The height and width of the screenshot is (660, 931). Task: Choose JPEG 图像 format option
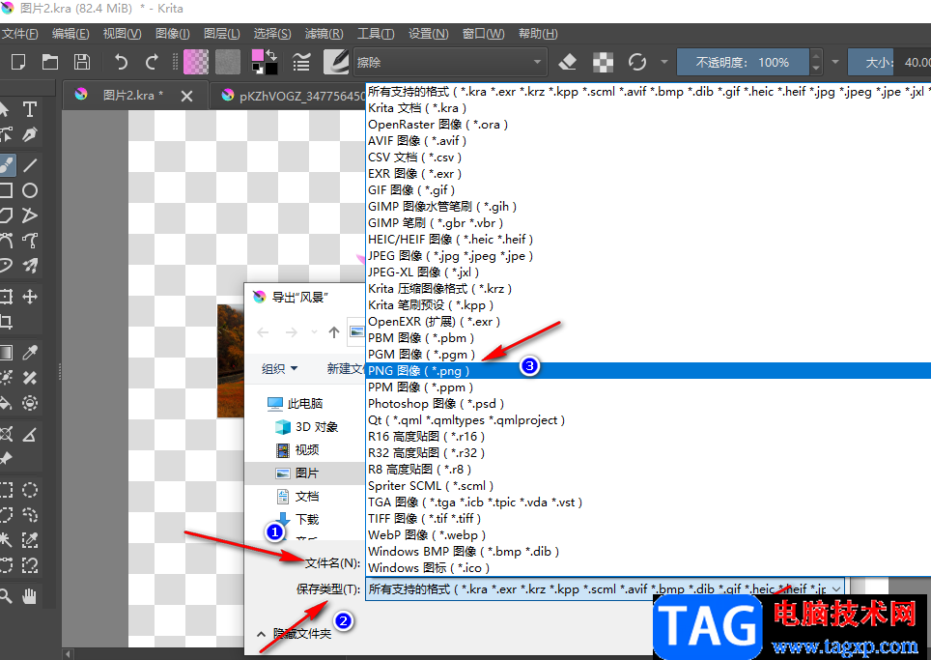pos(648,256)
